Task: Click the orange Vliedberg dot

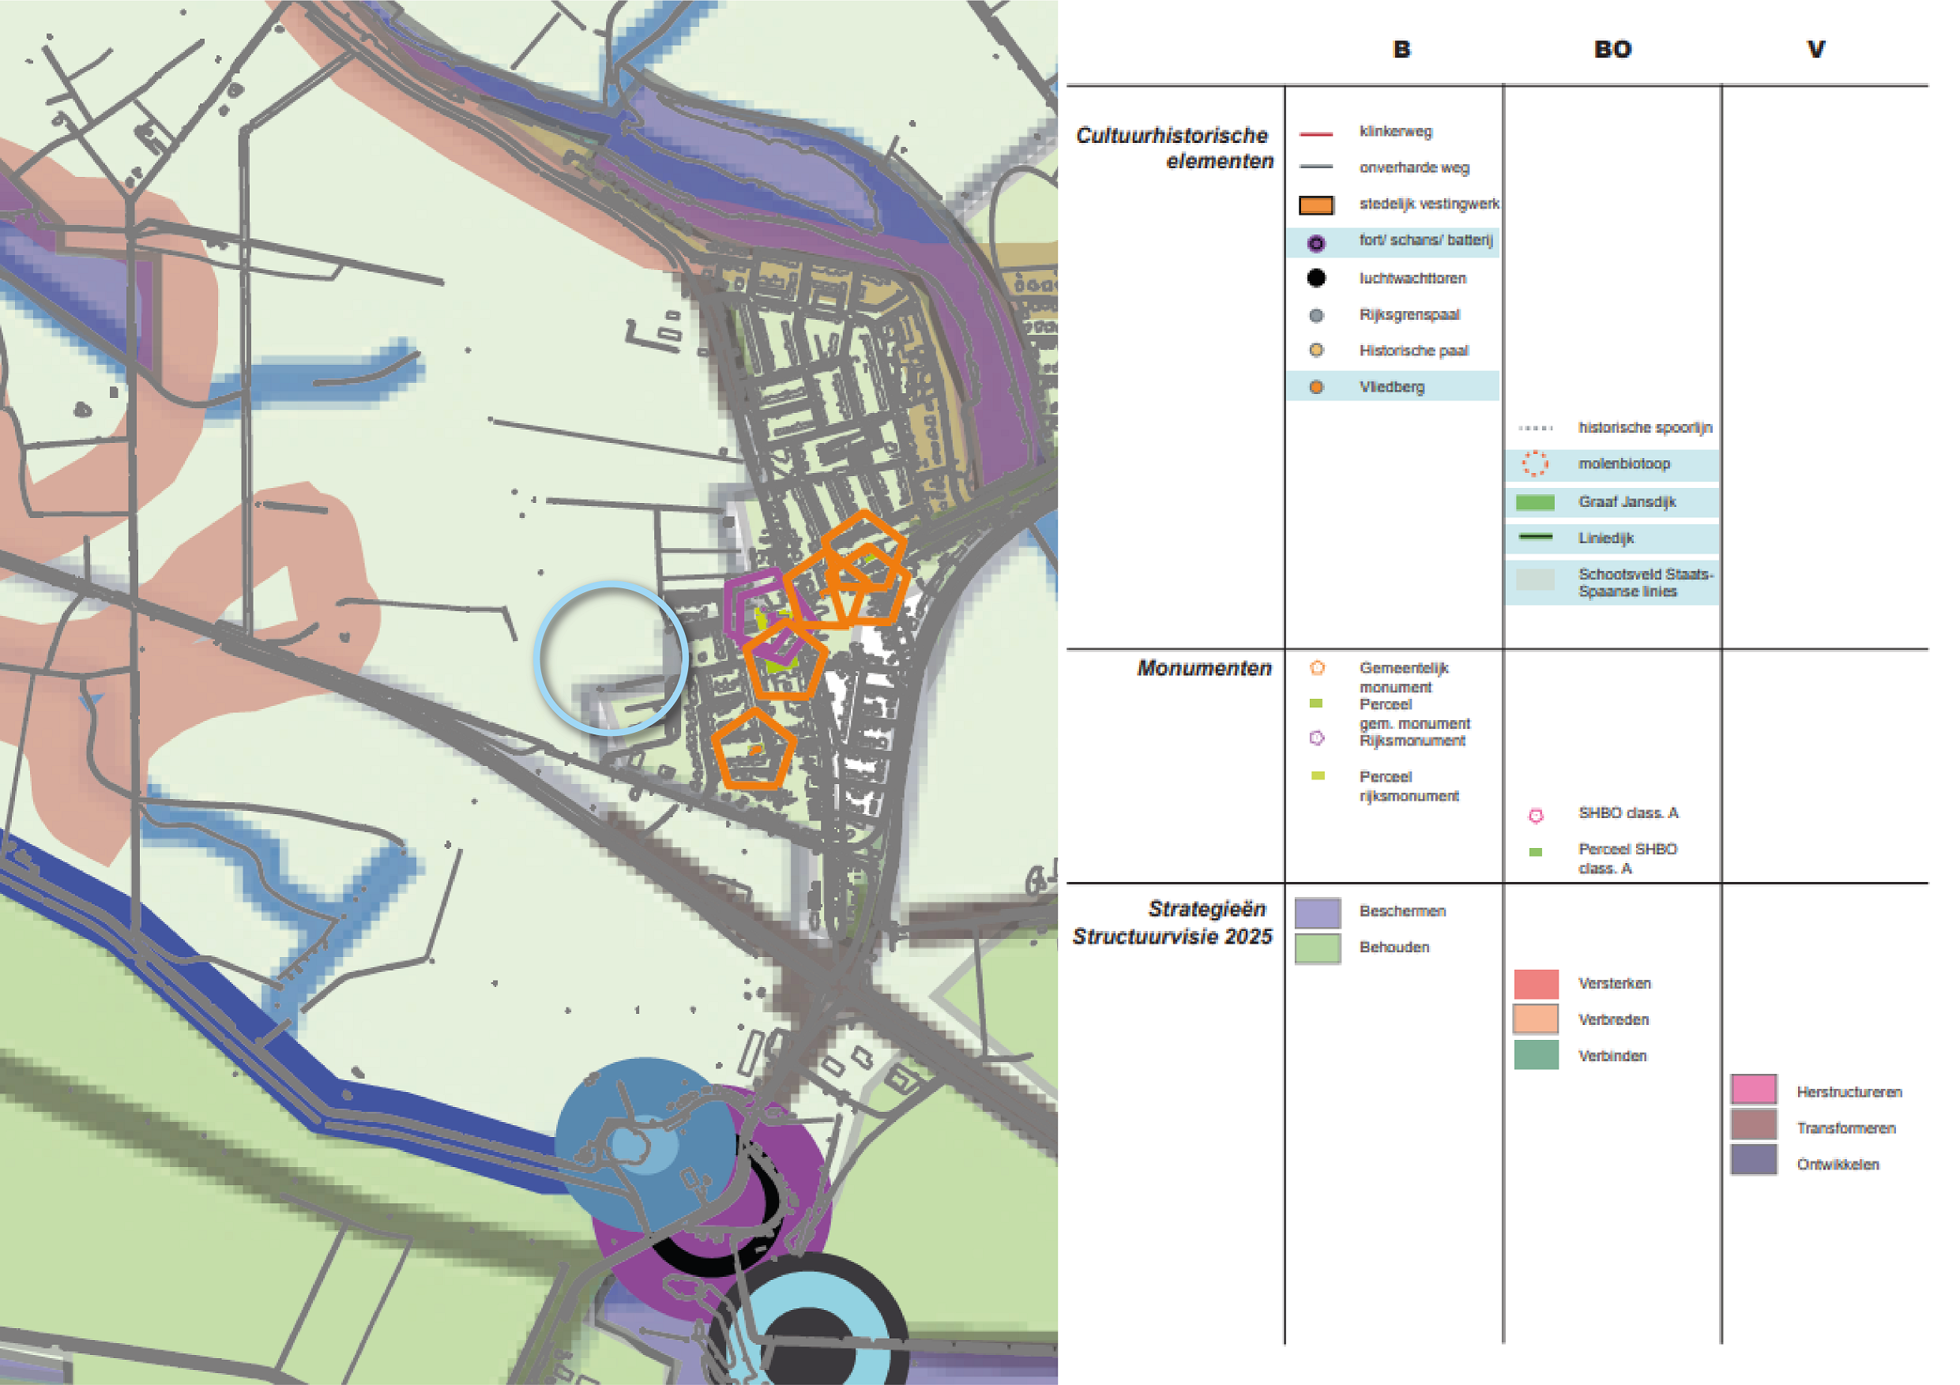Action: coord(1316,388)
